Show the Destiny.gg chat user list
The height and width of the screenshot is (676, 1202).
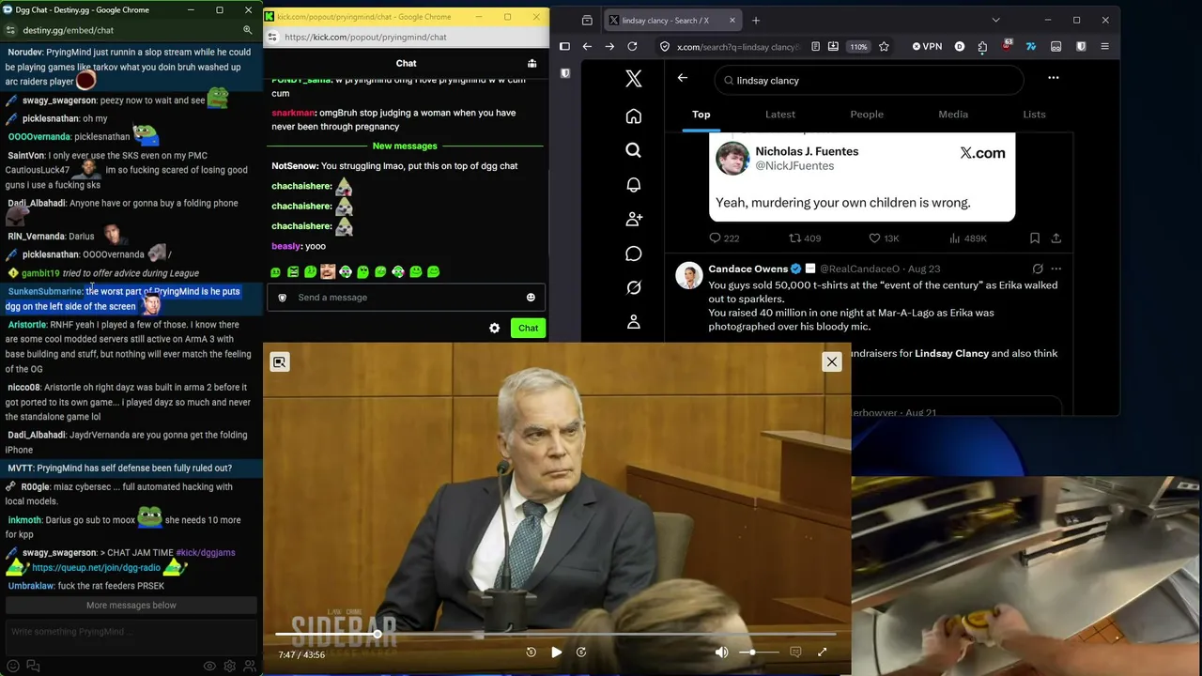(x=249, y=666)
